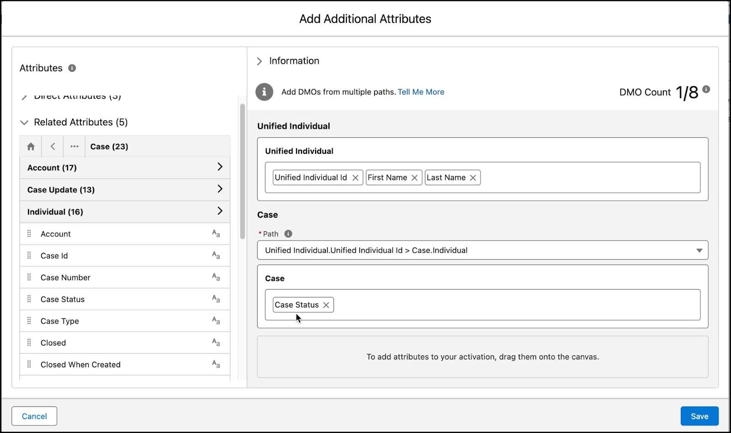Collapse the Related Attributes section

24,122
